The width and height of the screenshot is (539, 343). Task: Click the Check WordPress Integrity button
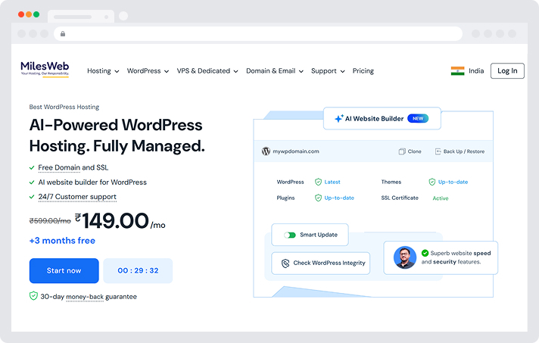point(321,263)
